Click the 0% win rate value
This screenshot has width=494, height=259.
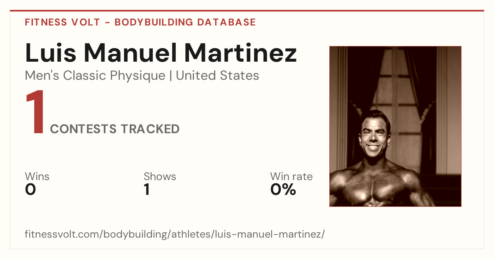283,190
